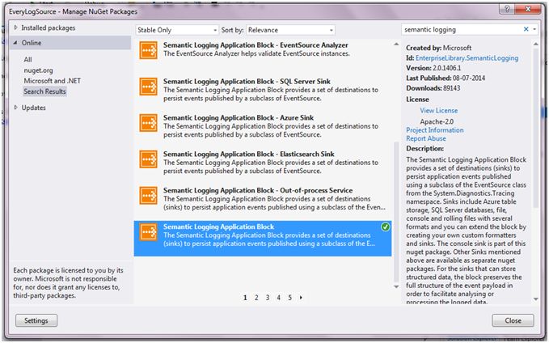Click the details pane scroll up arrow

click(536, 44)
